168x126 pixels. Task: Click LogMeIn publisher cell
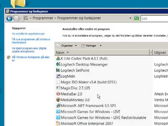tap(161, 76)
